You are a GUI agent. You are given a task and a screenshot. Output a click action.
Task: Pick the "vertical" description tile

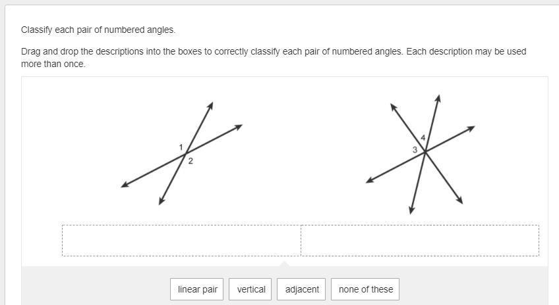(250, 289)
